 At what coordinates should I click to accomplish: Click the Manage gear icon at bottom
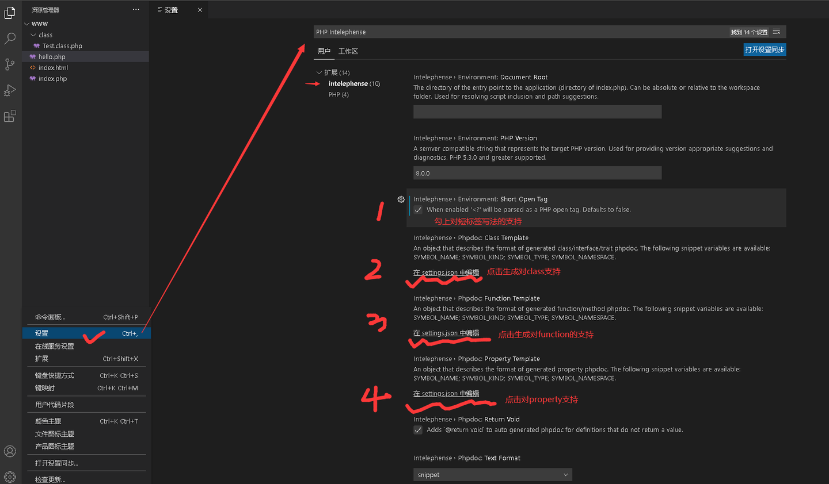10,477
